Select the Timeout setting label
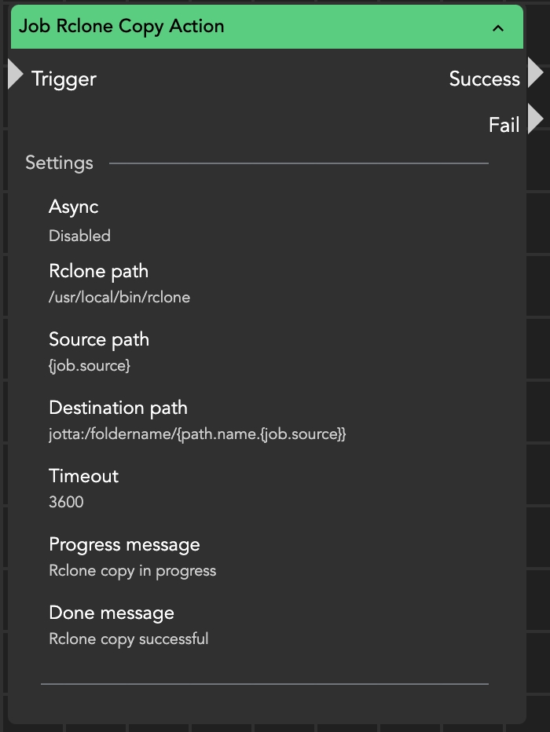550x732 pixels. 84,476
